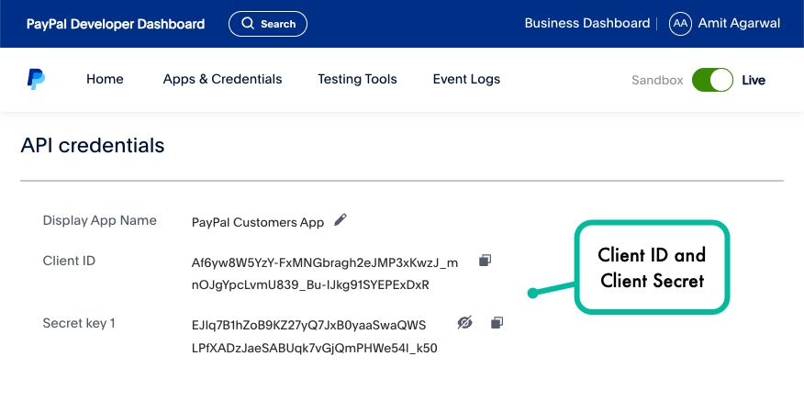This screenshot has height=401, width=804.
Task: Open Amit Agarwal account menu
Action: [739, 24]
